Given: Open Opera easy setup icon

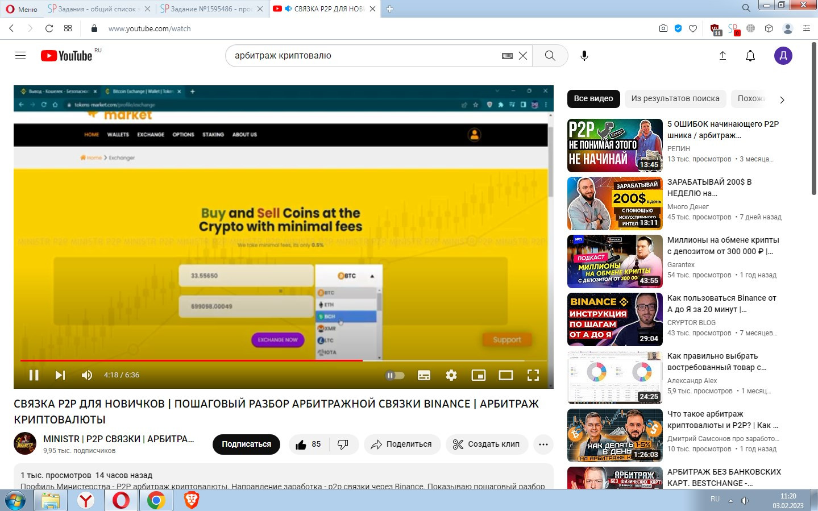Looking at the screenshot, I should [806, 28].
